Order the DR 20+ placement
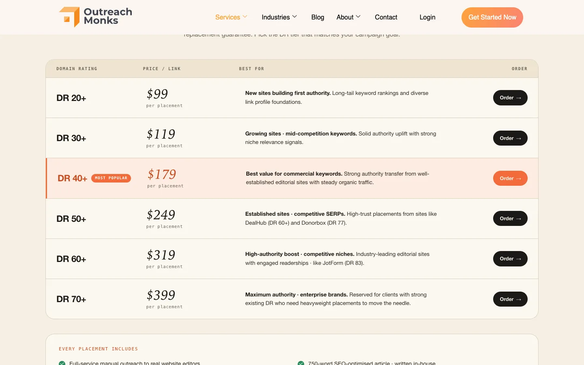 pyautogui.click(x=510, y=98)
